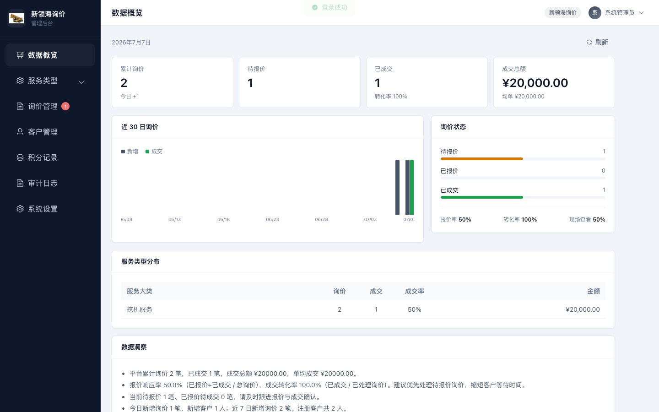
Task: Click the insight line starting 平台累计询价
Action: point(244,374)
